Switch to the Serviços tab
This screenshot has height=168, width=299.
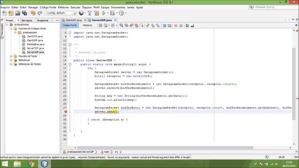tap(27, 20)
